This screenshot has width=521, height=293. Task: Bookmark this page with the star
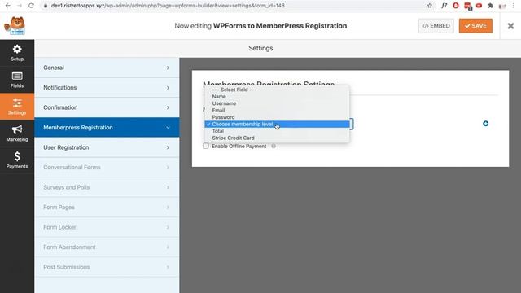[430, 6]
